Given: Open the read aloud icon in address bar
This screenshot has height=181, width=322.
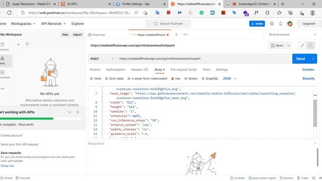Looking at the screenshot, I should click(x=136, y=13).
